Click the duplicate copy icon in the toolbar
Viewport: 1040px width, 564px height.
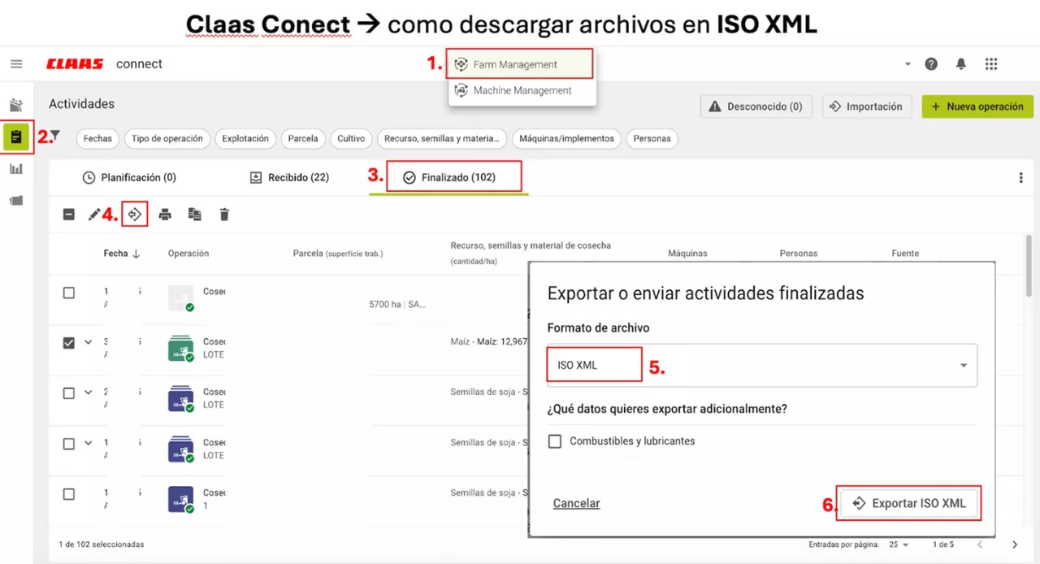tap(195, 215)
